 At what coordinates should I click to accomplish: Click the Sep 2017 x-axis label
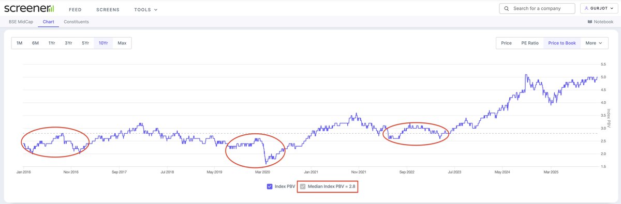point(120,171)
